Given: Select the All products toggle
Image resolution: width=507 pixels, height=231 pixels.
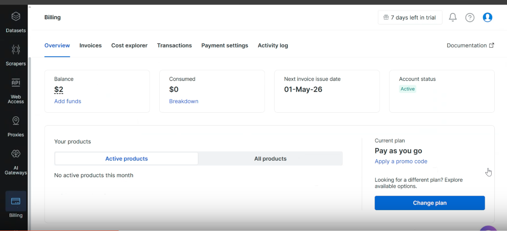Looking at the screenshot, I should [270, 159].
